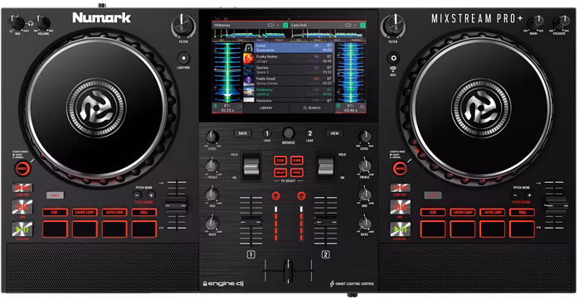Click the headphone VOLUME knob
The height and width of the screenshot is (298, 579).
tap(43, 23)
